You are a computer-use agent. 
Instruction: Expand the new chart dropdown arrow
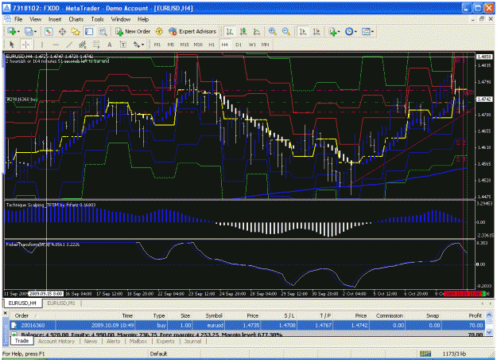(19, 32)
